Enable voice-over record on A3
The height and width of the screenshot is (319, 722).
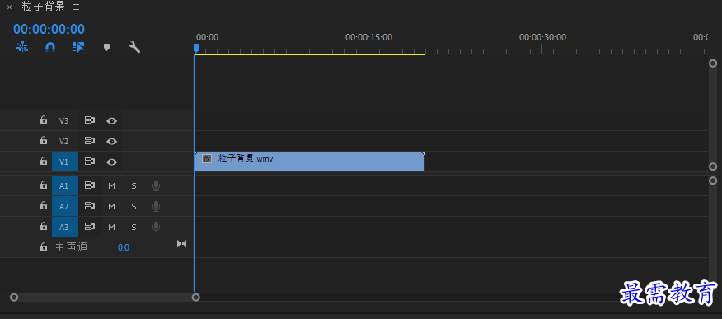156,227
